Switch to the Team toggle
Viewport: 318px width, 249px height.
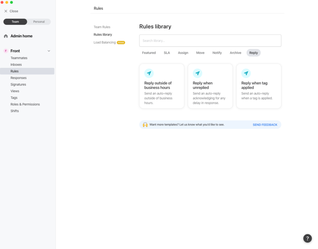click(15, 22)
